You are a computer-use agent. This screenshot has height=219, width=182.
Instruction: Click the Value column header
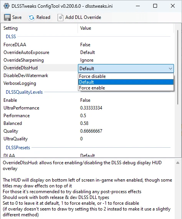pos(126,28)
